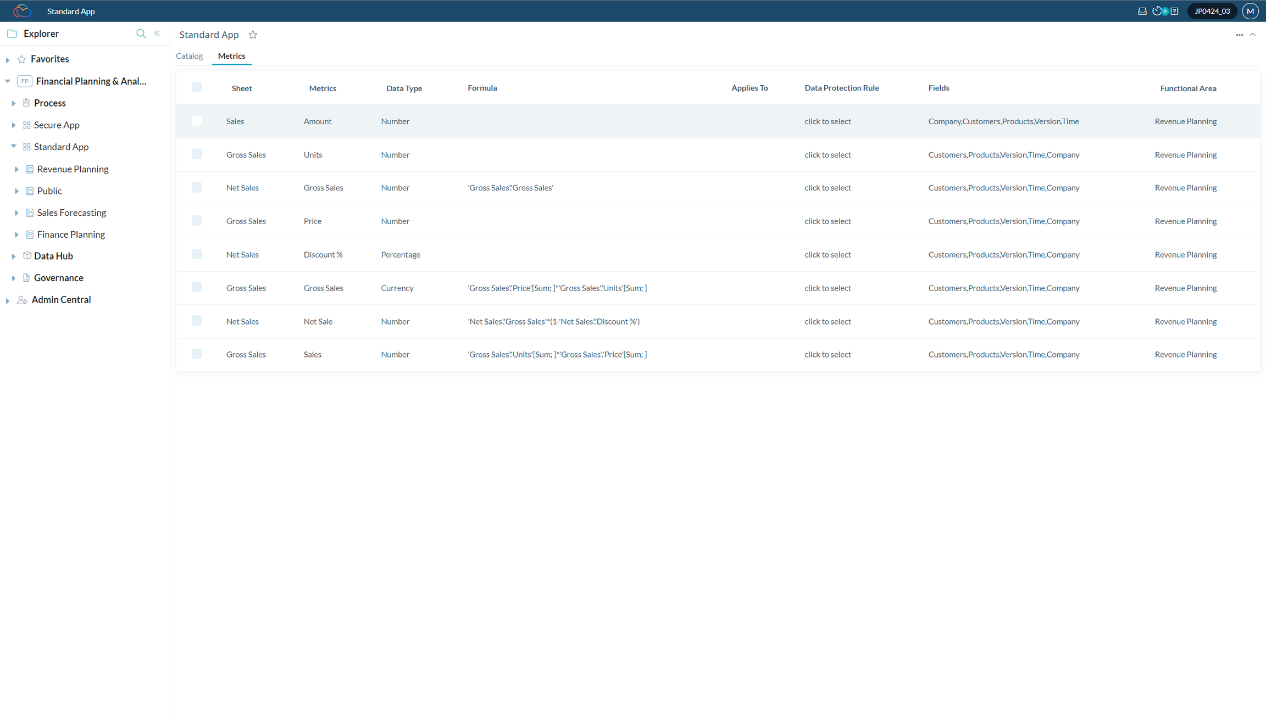The height and width of the screenshot is (715, 1266).
Task: Open the profile avatar labeled M
Action: [1251, 10]
